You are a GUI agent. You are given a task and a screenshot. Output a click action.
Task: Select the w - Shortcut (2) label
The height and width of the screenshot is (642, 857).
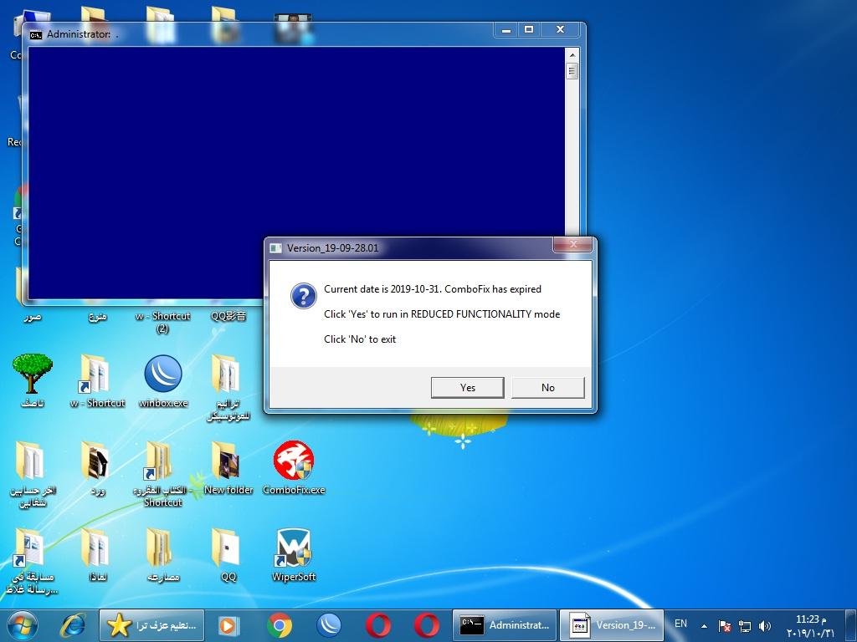[163, 322]
